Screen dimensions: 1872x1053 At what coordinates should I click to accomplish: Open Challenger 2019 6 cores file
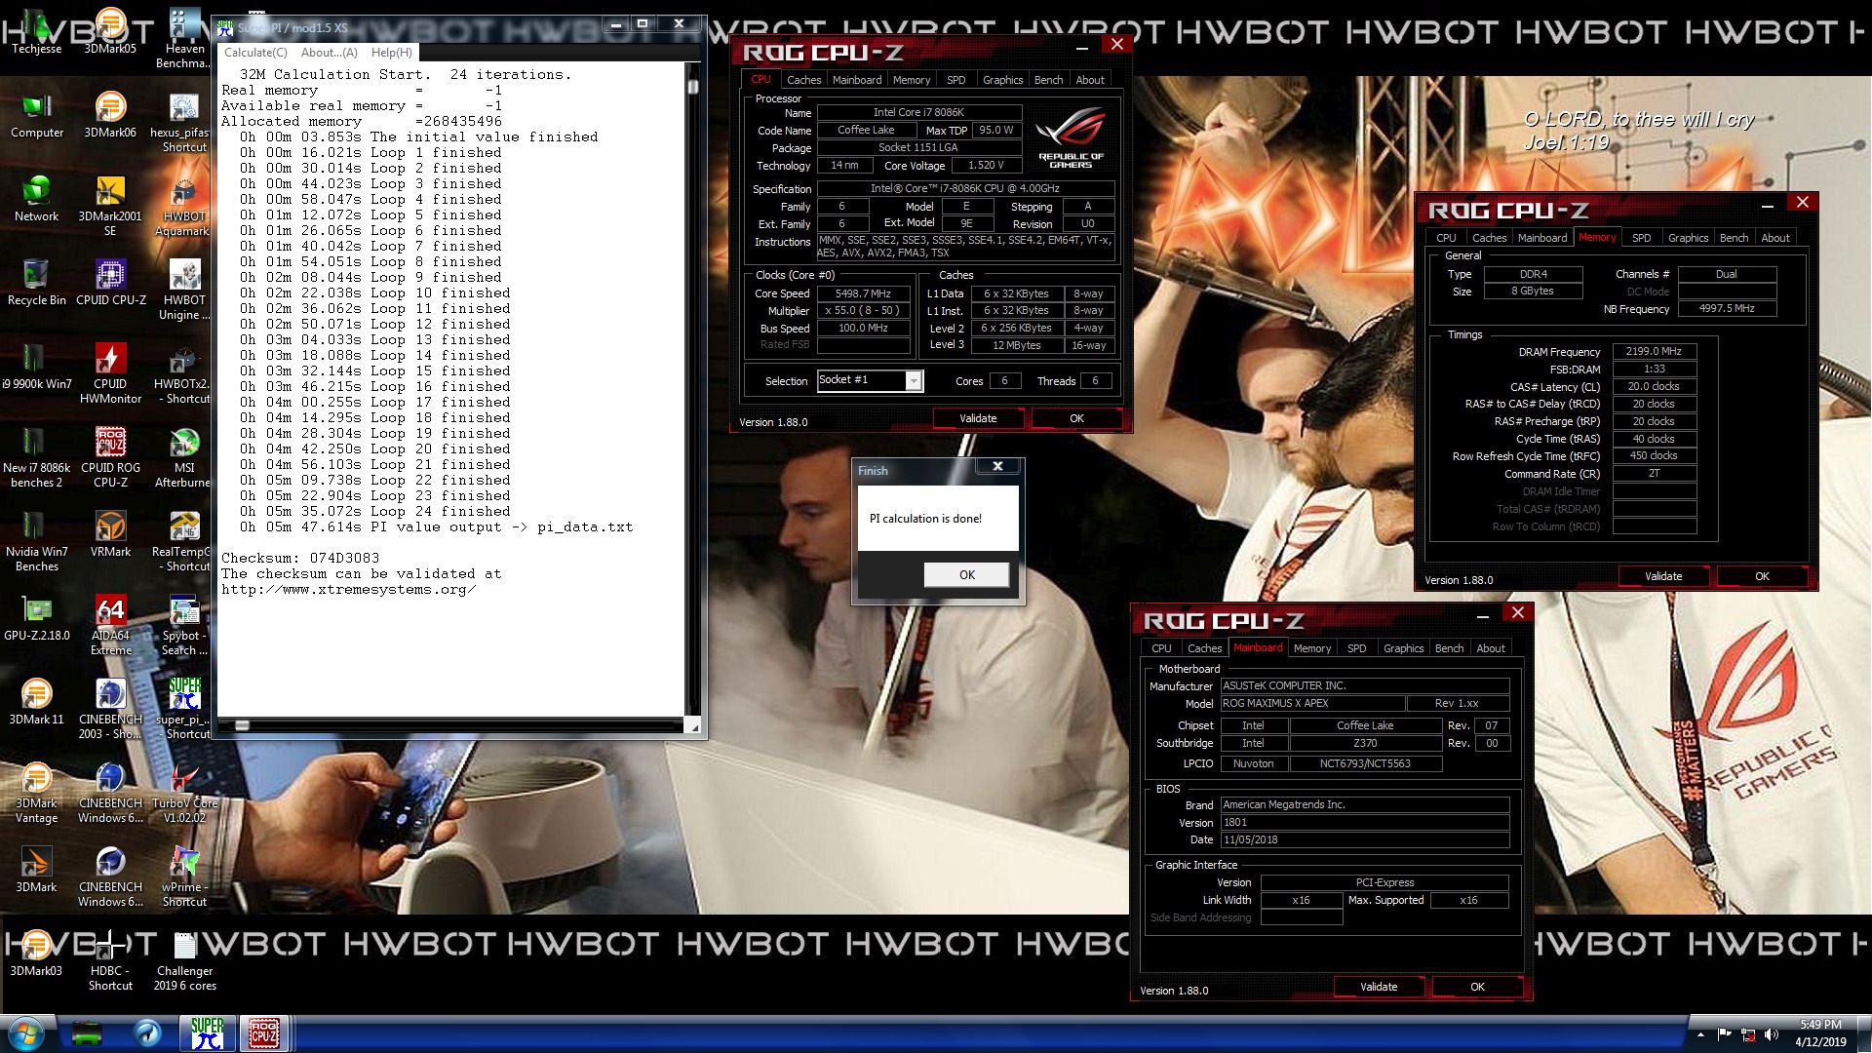(x=184, y=961)
